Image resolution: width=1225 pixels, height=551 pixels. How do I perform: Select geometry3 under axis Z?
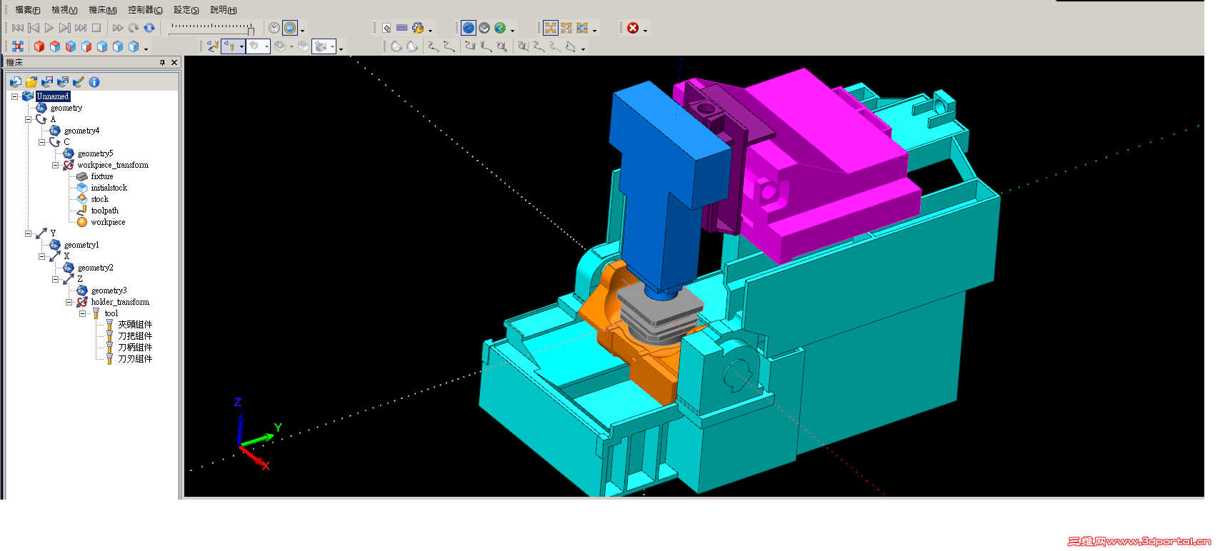tap(109, 290)
